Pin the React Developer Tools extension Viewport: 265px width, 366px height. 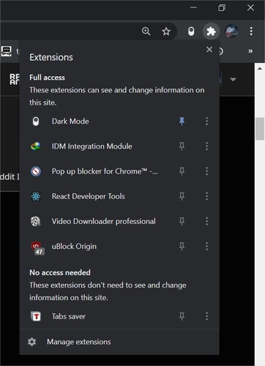182,196
